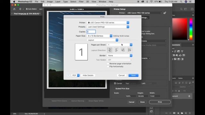The height and width of the screenshot is (115, 205).
Task: Enable Reverse page orientation checkbox
Action: coord(108,64)
